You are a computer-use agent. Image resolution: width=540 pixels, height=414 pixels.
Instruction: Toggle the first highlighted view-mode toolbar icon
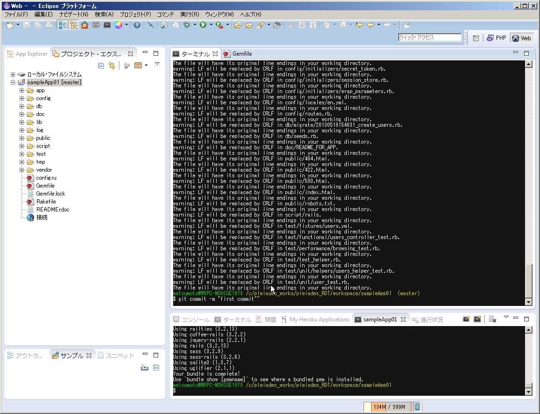[62, 25]
